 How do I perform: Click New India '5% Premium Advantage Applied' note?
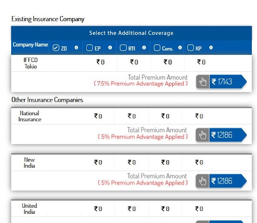pos(143,183)
